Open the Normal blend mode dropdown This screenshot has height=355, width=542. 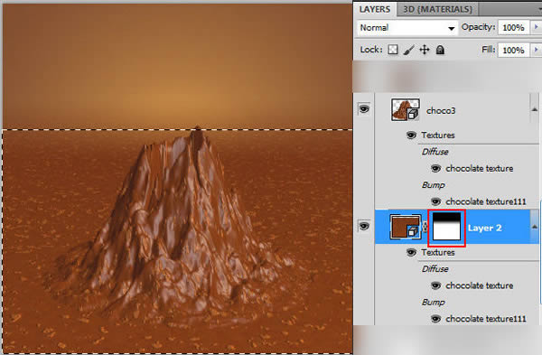click(x=407, y=28)
